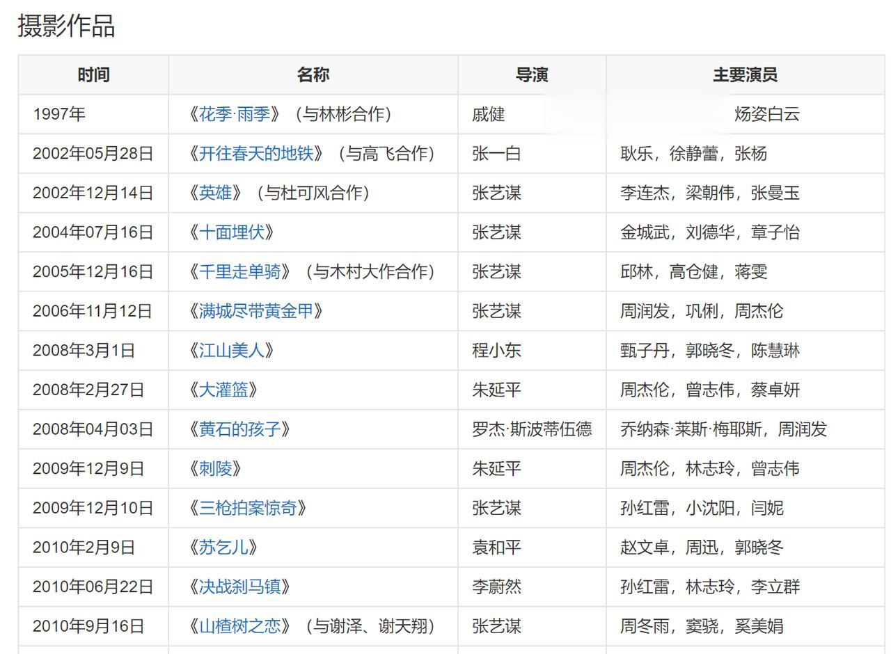The height and width of the screenshot is (654, 891).
Task: Select cast 李连杰，梁朝伟，张曼玉
Action: [710, 193]
